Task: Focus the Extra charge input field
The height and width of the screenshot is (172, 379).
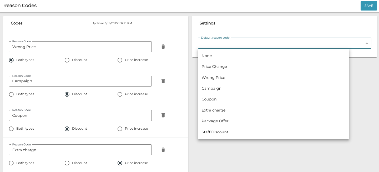Action: click(x=80, y=150)
